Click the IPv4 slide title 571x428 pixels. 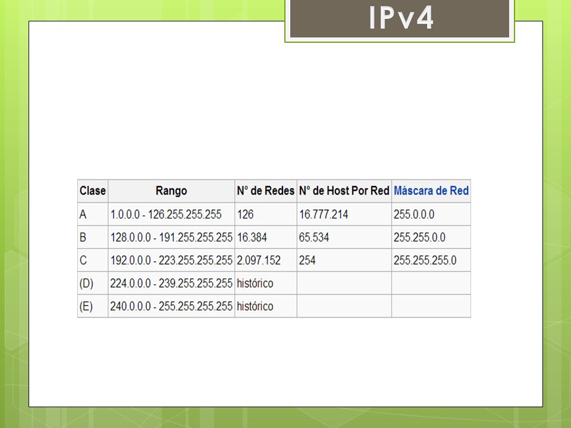coord(401,17)
